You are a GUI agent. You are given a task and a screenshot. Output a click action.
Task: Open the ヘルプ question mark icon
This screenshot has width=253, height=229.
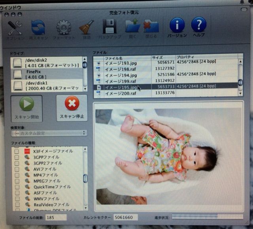198,25
